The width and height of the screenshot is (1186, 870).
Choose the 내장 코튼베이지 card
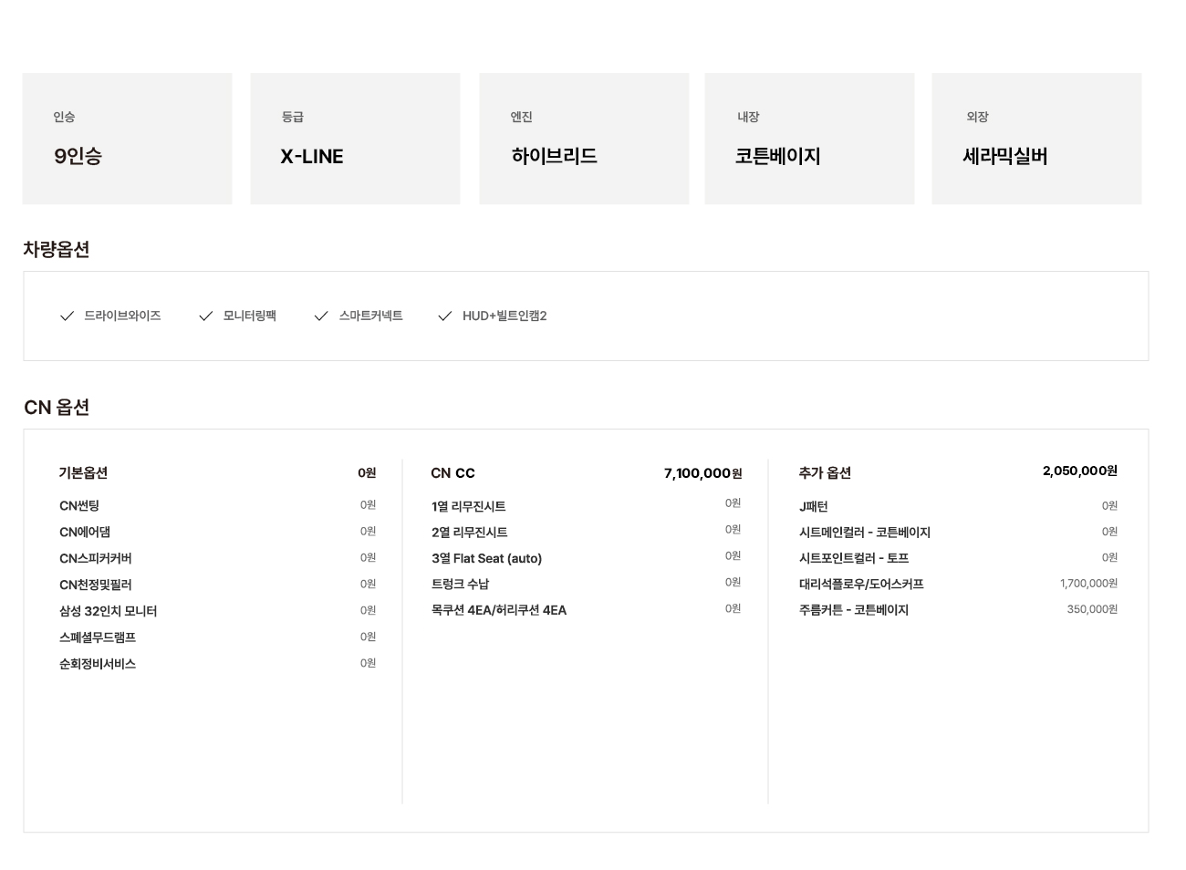pos(809,139)
